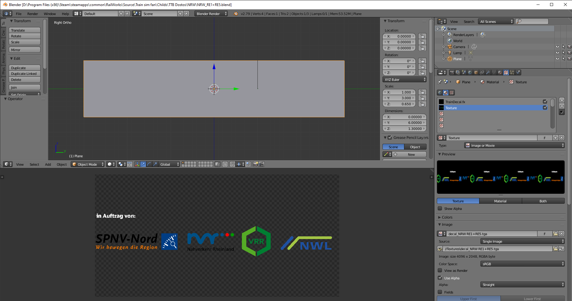Unlink the texture datablock with X icon
The height and width of the screenshot is (301, 572).
[561, 138]
